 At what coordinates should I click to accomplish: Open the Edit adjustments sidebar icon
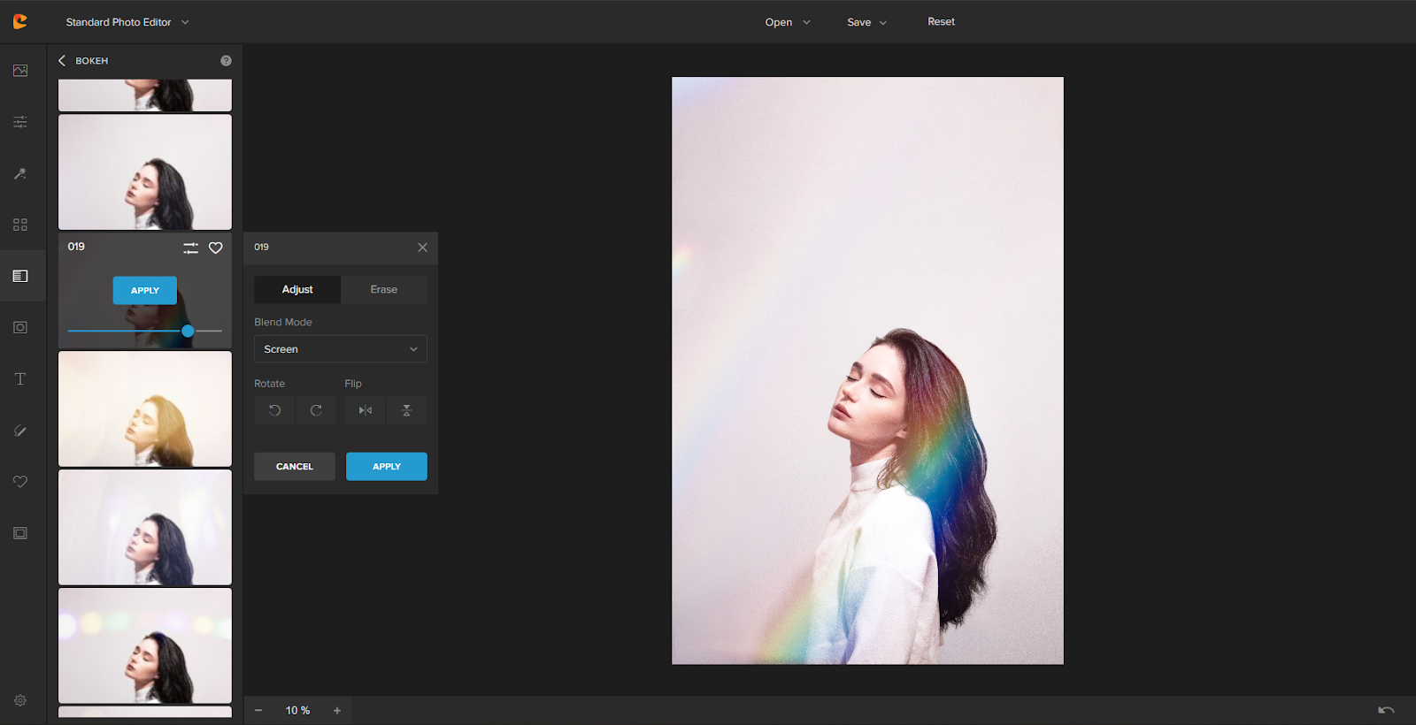coord(20,122)
